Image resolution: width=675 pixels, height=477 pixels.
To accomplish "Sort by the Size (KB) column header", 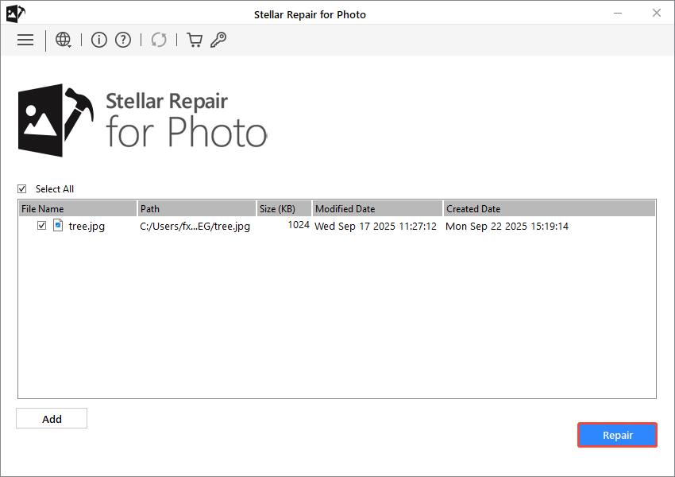I will click(x=283, y=208).
